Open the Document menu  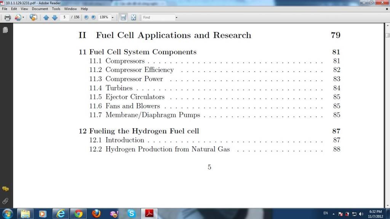click(x=40, y=9)
